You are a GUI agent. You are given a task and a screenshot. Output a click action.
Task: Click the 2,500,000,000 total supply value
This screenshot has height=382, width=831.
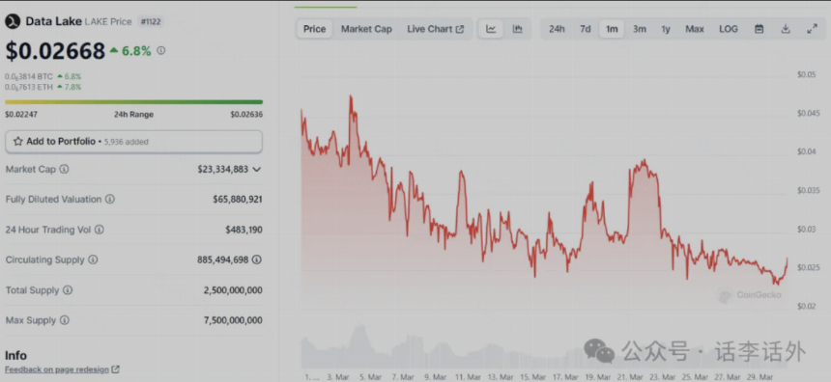(233, 290)
